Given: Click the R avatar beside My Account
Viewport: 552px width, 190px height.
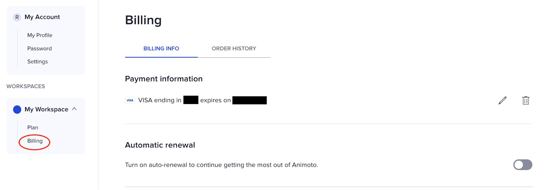Looking at the screenshot, I should click(17, 17).
